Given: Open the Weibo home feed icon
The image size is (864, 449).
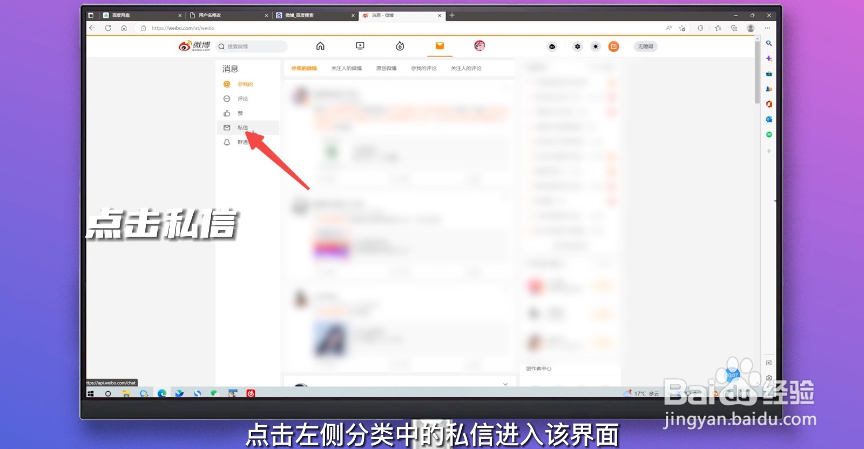Looking at the screenshot, I should [x=320, y=46].
